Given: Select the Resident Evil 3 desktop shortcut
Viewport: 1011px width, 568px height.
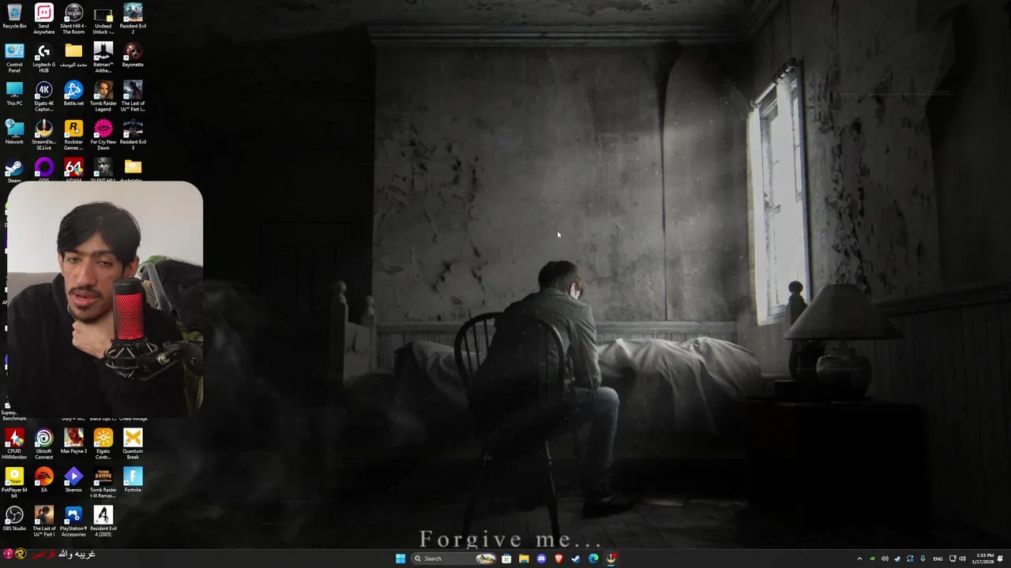Looking at the screenshot, I should [x=133, y=135].
